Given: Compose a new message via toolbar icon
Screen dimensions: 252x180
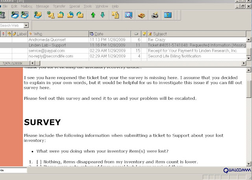Looking at the screenshot, I should pyautogui.click(x=51, y=15).
